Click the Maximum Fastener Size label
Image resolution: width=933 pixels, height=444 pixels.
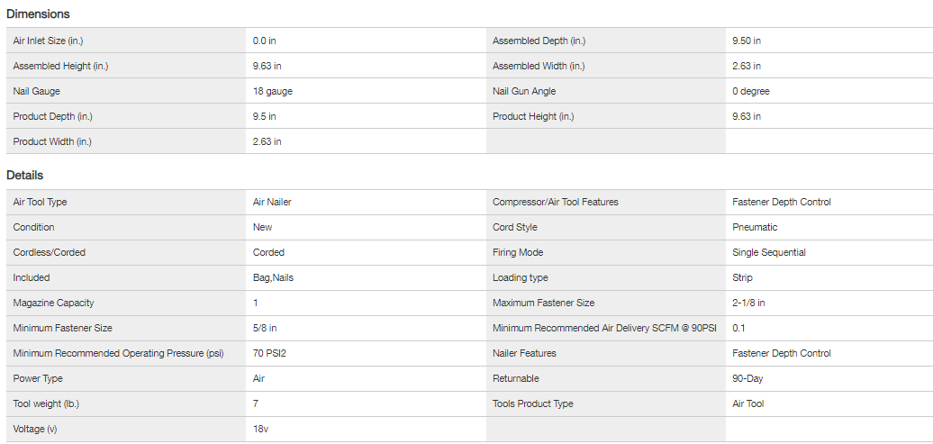(544, 303)
